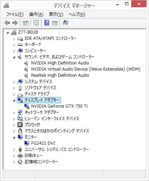Toggle the action pane toolbar icon
The width and height of the screenshot is (149, 181).
point(55,23)
